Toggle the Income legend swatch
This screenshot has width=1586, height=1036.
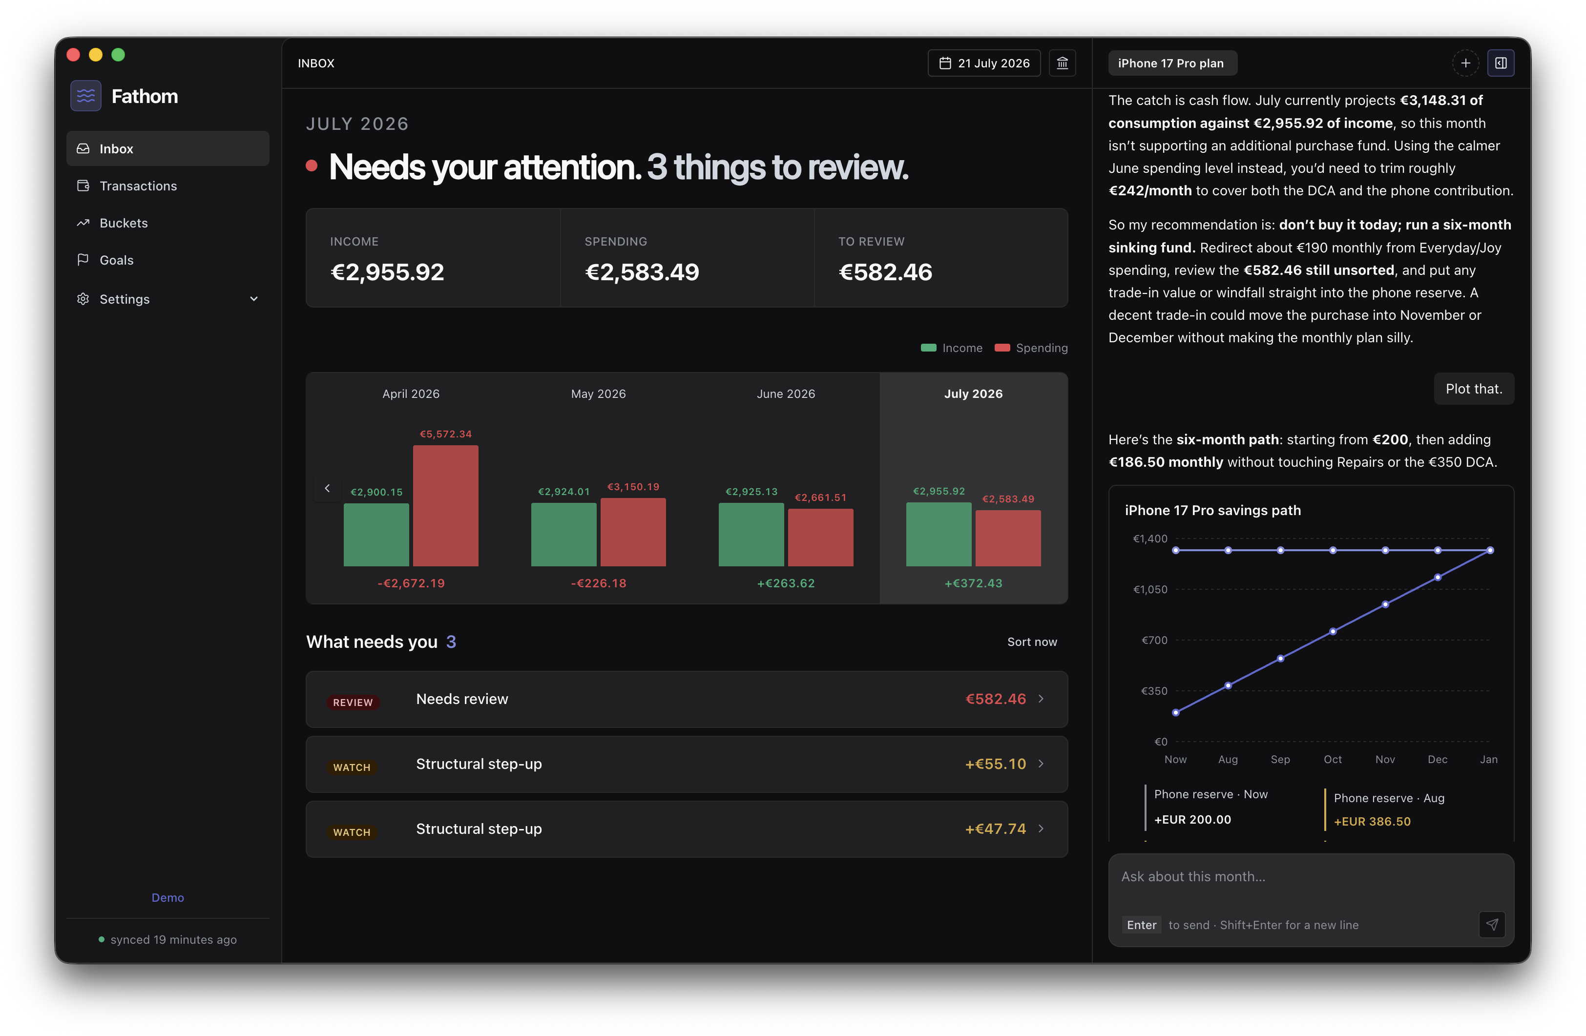928,348
